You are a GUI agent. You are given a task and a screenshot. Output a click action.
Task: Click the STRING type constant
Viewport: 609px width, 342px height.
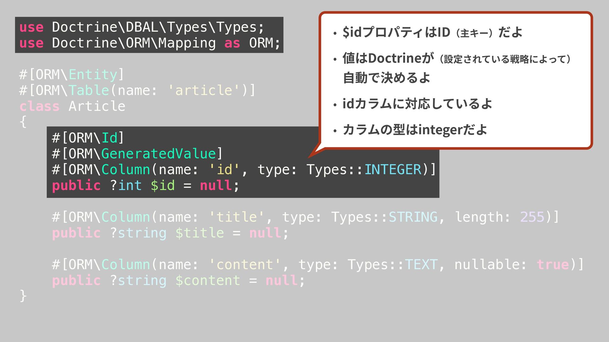coord(413,217)
